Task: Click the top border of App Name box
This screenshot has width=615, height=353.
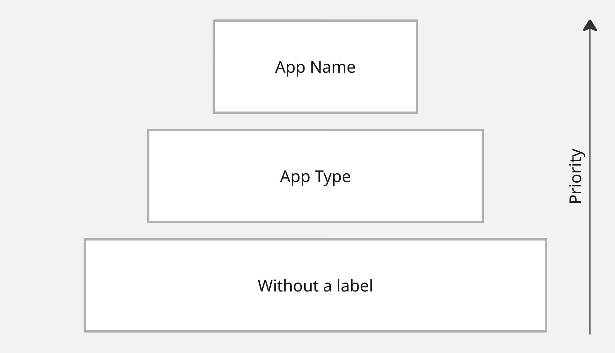Action: click(x=315, y=21)
